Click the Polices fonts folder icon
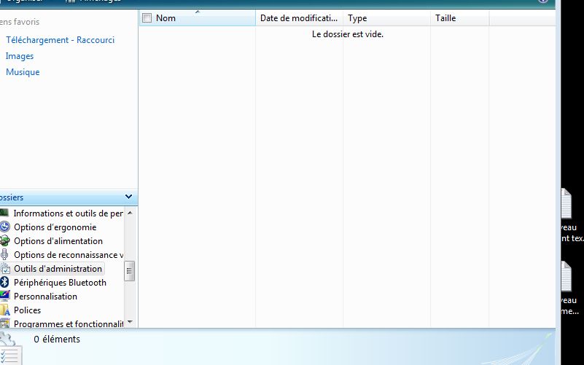The image size is (584, 365). tap(5, 310)
